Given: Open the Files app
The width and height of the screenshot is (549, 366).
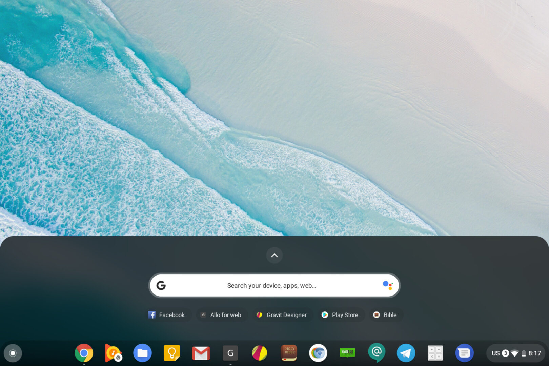Looking at the screenshot, I should (143, 353).
